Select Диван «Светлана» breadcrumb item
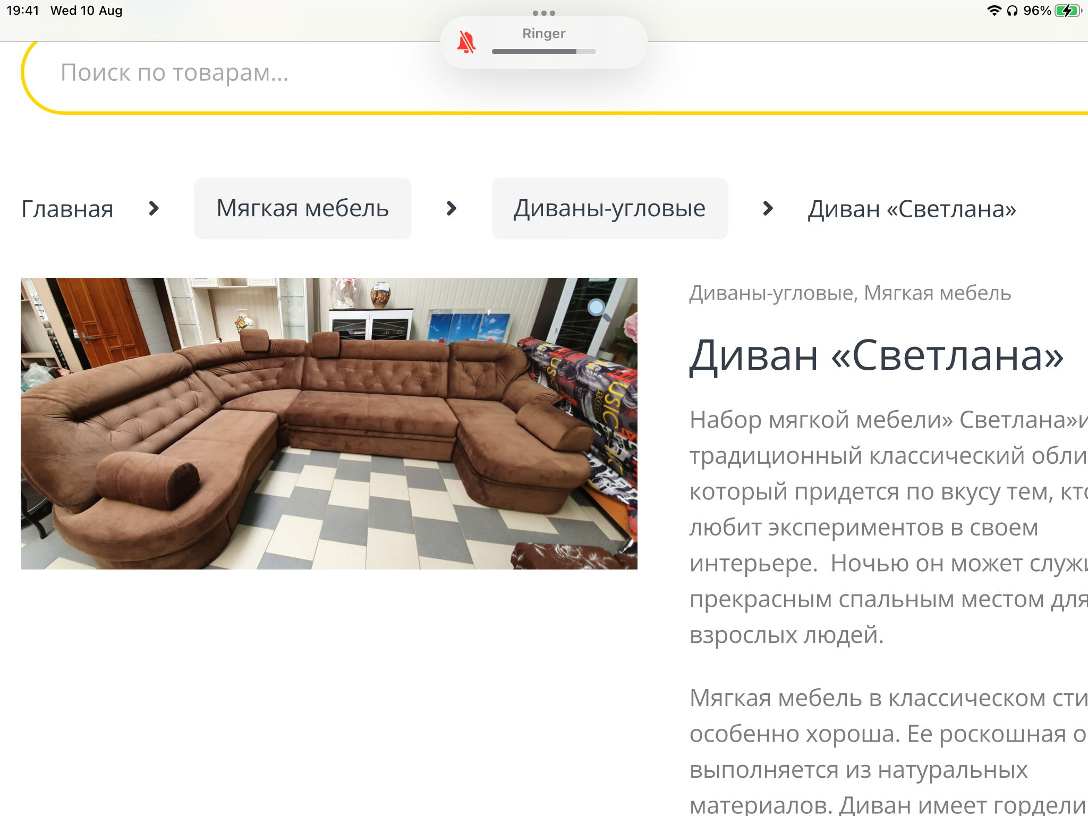Screen dimensions: 1088x816 pos(912,209)
